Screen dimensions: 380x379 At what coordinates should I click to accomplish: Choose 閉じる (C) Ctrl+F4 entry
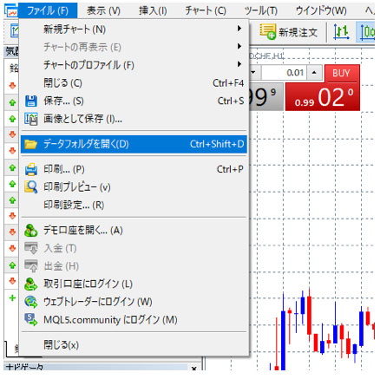click(x=134, y=83)
